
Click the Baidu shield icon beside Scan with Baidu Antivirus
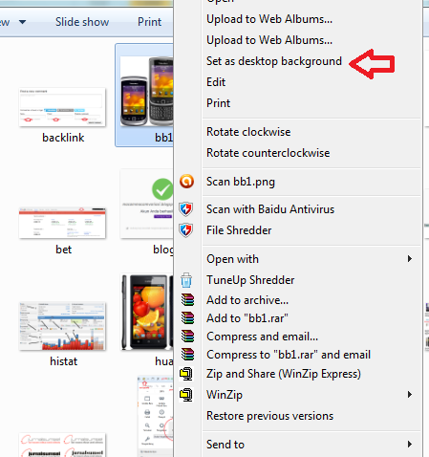[186, 209]
